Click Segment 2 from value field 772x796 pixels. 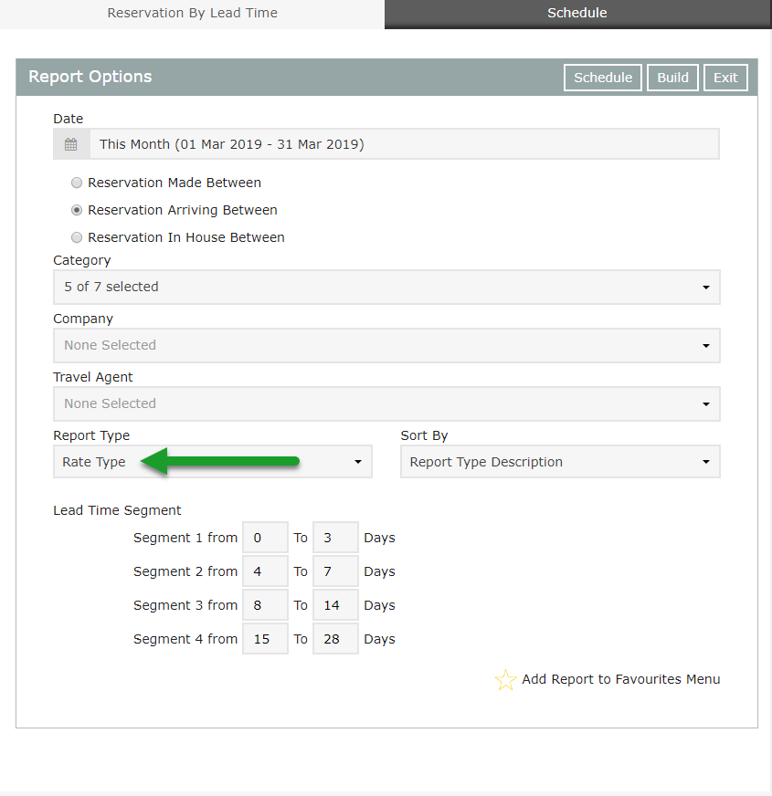[x=265, y=571]
